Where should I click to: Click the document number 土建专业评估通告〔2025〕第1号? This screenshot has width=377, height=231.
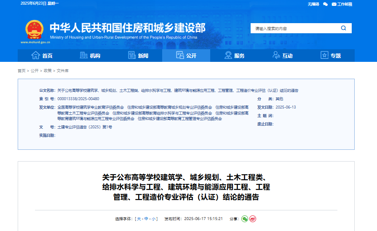pos(85,127)
